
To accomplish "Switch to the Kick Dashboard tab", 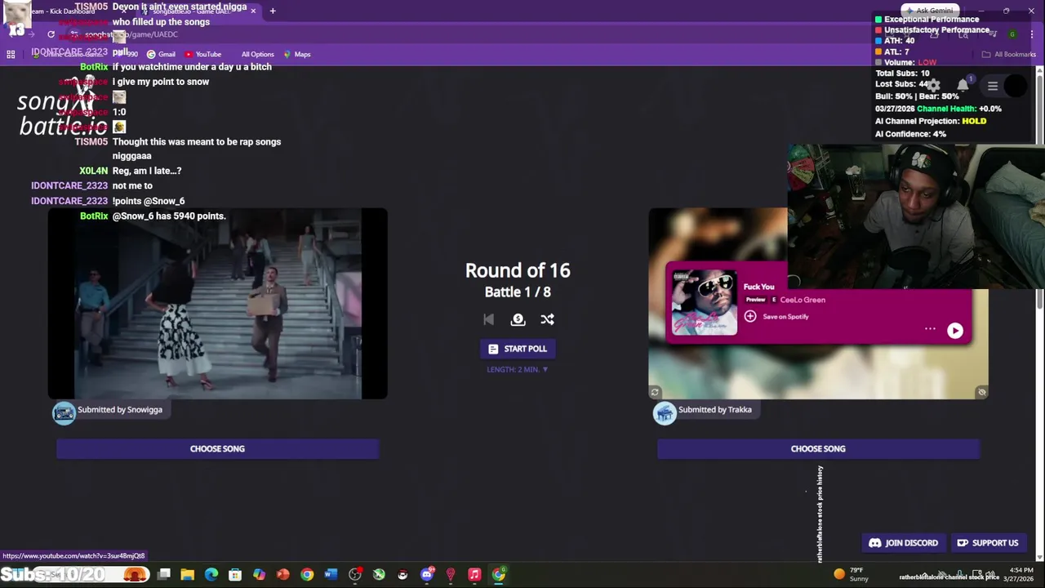I will point(64,11).
